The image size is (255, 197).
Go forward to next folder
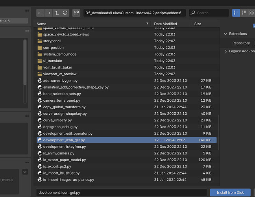(48, 13)
